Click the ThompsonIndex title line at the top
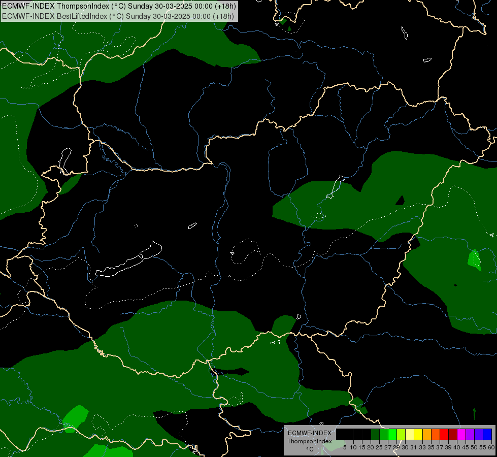497x457 pixels. tap(119, 6)
